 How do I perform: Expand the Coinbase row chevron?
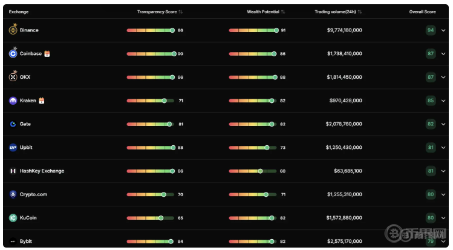[x=443, y=53]
